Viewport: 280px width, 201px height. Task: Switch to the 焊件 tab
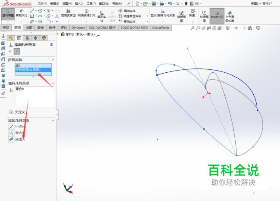click(x=52, y=28)
